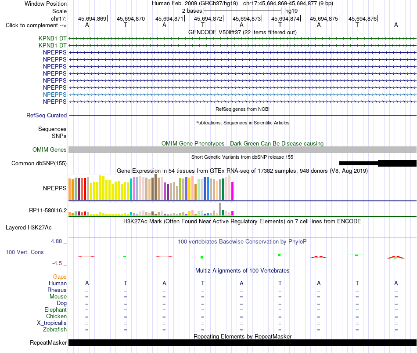Click the -4.5 conservation scale value
Screen dimensions: 417x353
click(57, 263)
